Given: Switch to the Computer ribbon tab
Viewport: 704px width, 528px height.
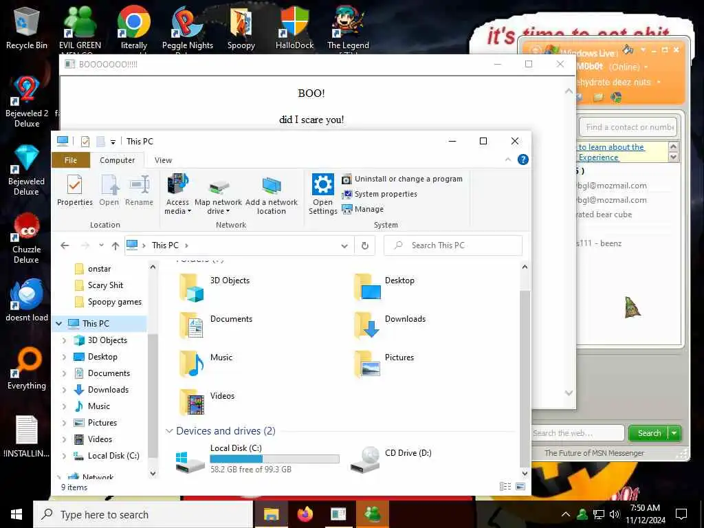Looking at the screenshot, I should click(x=117, y=160).
